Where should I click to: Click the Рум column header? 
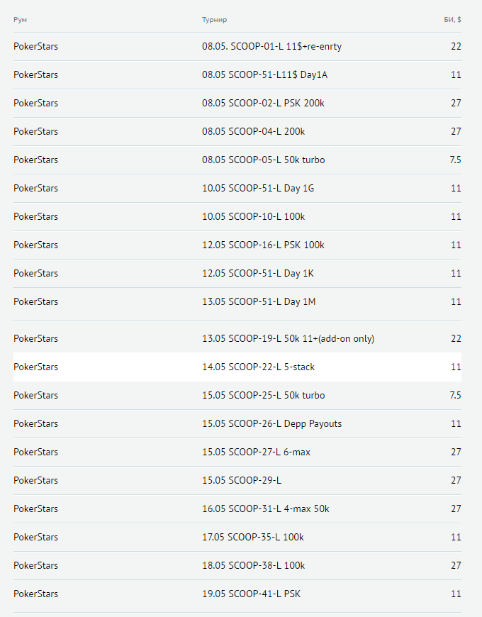tap(21, 20)
